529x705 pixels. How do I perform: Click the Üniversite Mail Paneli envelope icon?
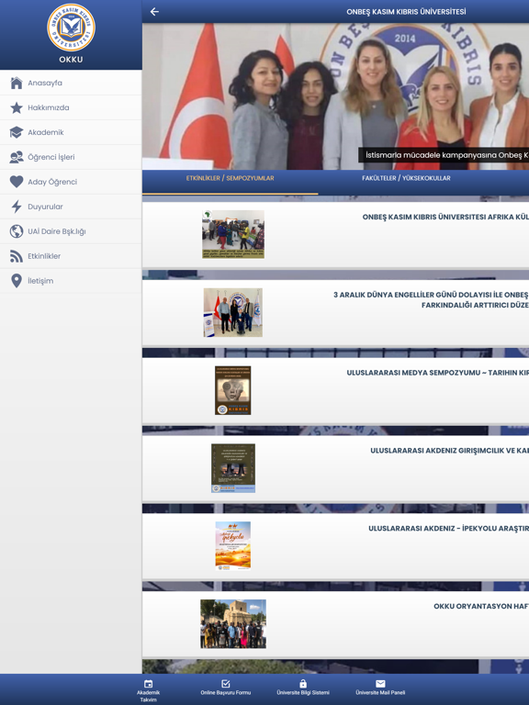[380, 684]
